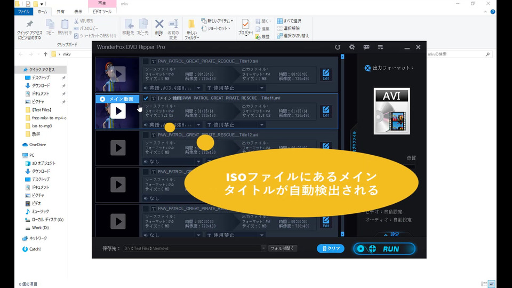This screenshot has height=288, width=512.
Task: Click the Delete X icon in Explorer ribbon
Action: tap(159, 27)
